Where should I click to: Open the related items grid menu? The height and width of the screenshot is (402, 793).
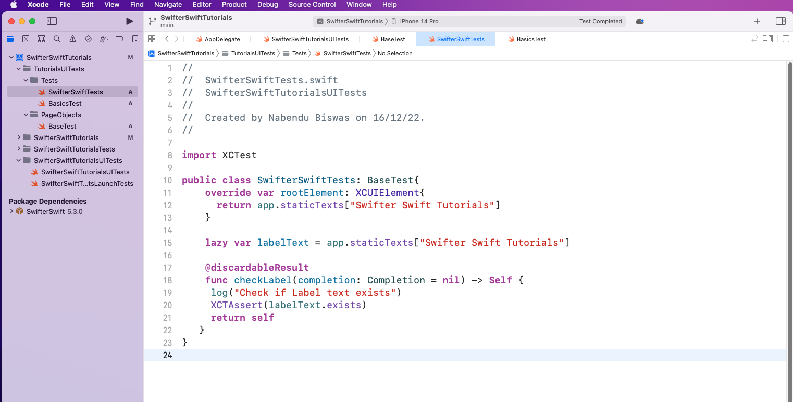pyautogui.click(x=152, y=39)
